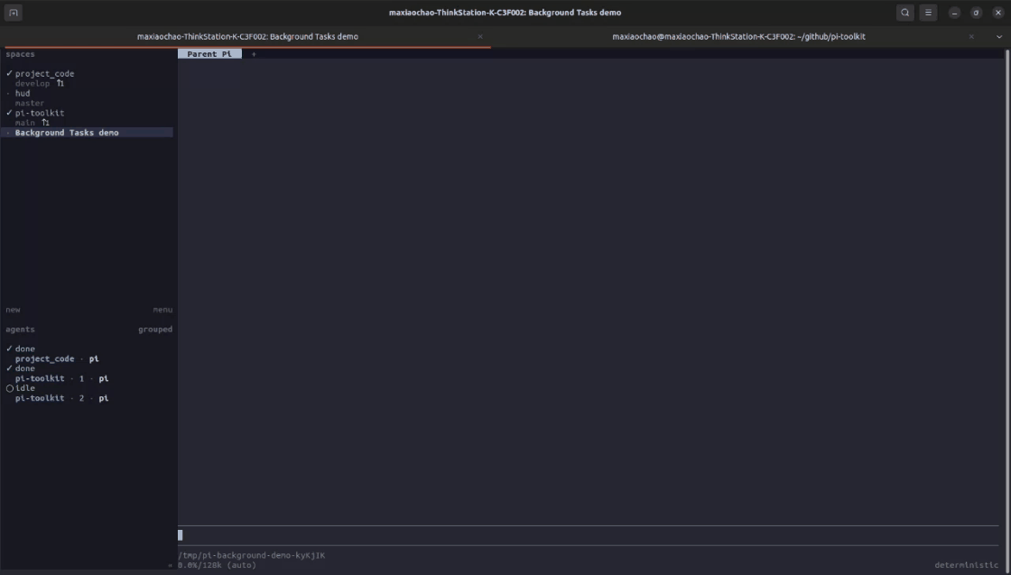Switch to the ~/github/pi-toolkit terminal tab
Image resolution: width=1011 pixels, height=575 pixels.
point(738,37)
